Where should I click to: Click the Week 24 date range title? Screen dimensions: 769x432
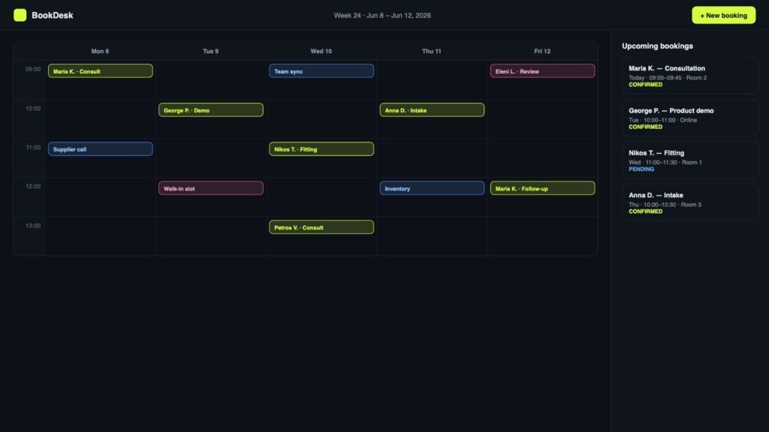tap(382, 15)
